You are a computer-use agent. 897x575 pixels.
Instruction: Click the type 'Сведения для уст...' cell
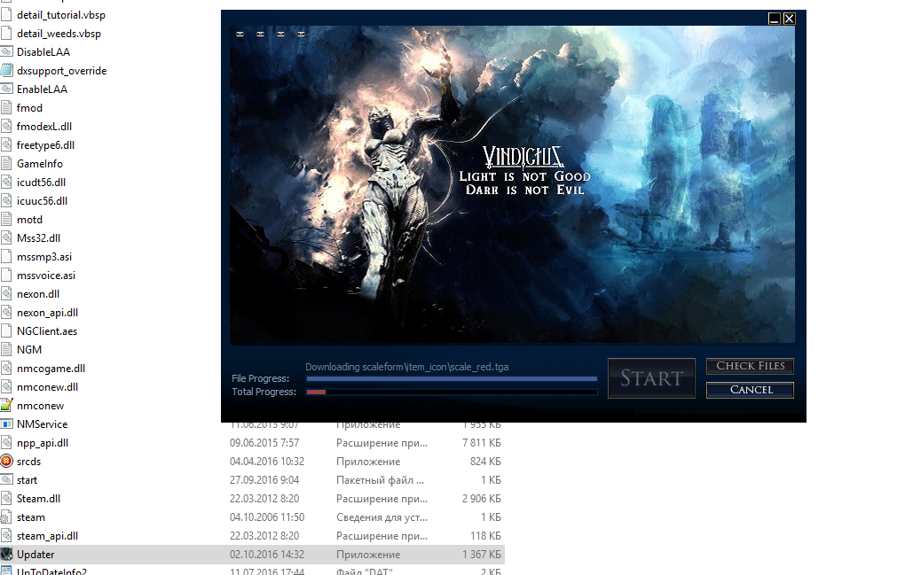click(382, 517)
